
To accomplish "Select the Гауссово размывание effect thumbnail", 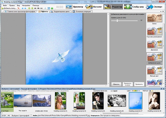I will pyautogui.click(x=154, y=31).
